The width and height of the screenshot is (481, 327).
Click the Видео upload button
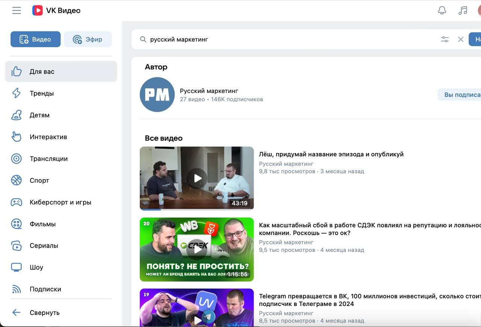[35, 39]
